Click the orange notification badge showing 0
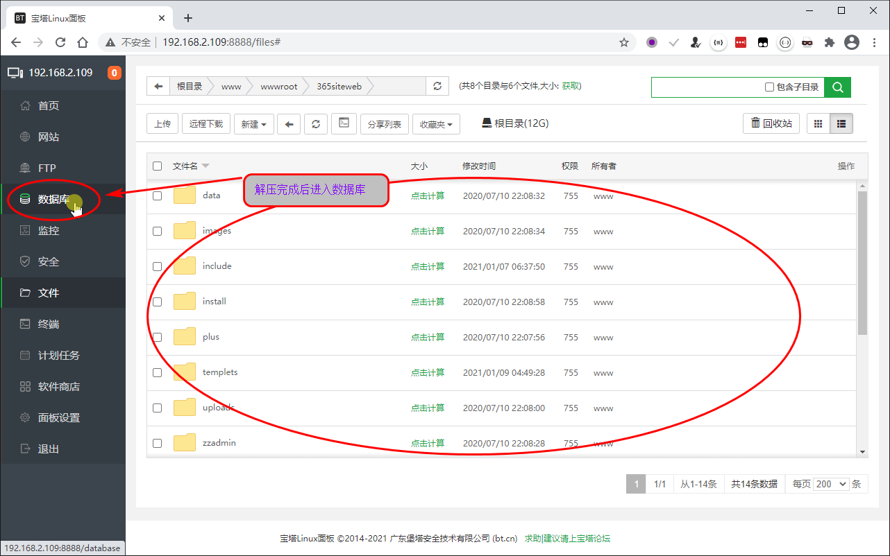 point(115,73)
